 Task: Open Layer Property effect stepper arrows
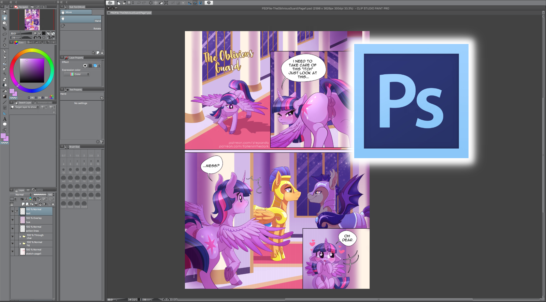[x=99, y=65]
